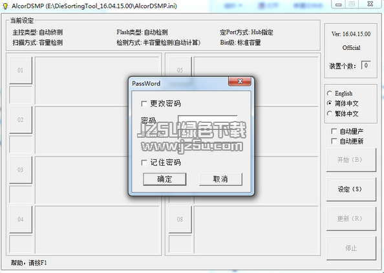The height and width of the screenshot is (273, 384).
Task: Click the Bin级: 标准容量 text
Action: click(240, 43)
